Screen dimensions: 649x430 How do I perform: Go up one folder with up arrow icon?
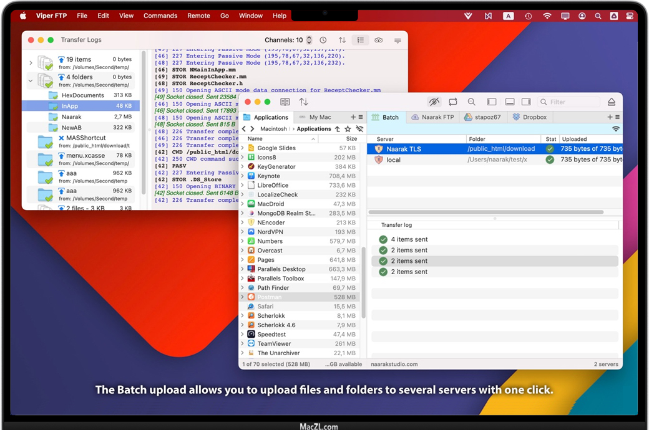[338, 129]
